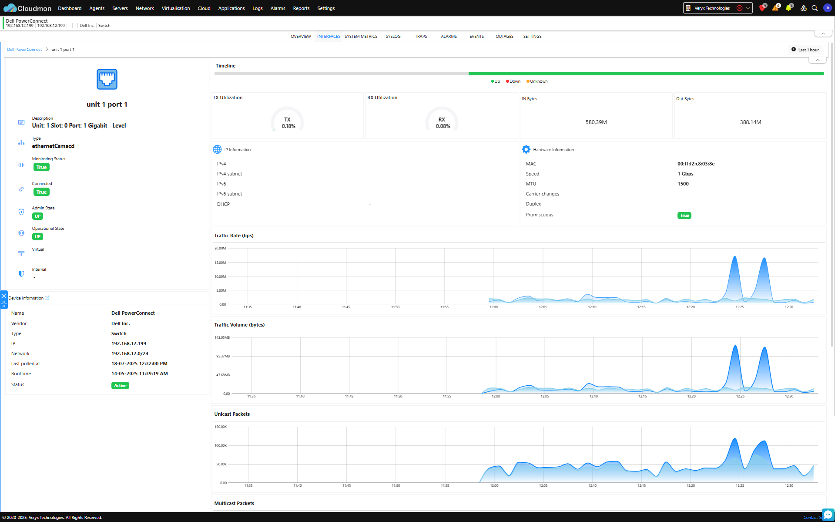Screen dimensions: 835x522
Task: Open the chat support bubble icon
Action: pyautogui.click(x=828, y=514)
